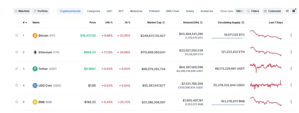Click the USD Coin logo icon
Screen dimensions: 299x113
[x=35, y=85]
